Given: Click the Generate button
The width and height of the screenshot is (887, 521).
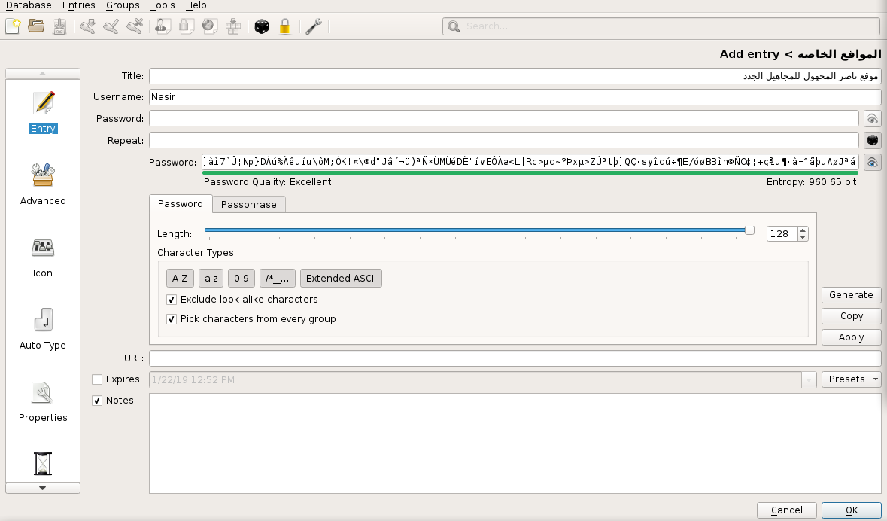Looking at the screenshot, I should pos(851,295).
